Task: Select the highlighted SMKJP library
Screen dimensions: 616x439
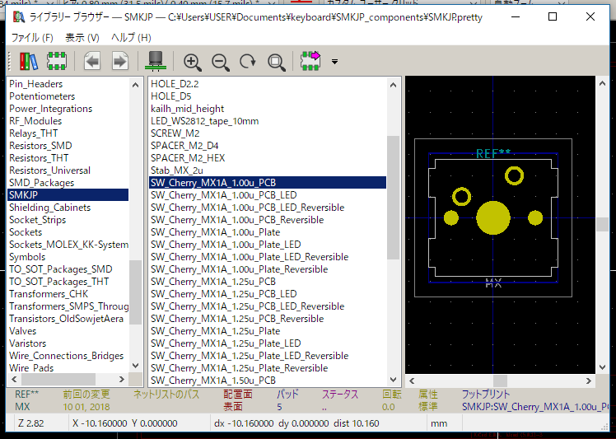Action: (68, 195)
